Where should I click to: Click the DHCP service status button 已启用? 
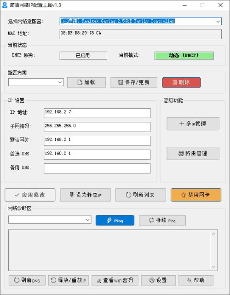pos(83,56)
